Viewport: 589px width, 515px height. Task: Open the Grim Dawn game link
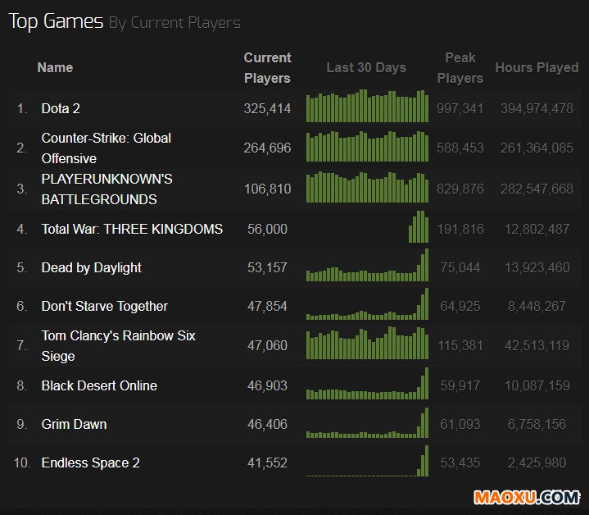(x=74, y=424)
